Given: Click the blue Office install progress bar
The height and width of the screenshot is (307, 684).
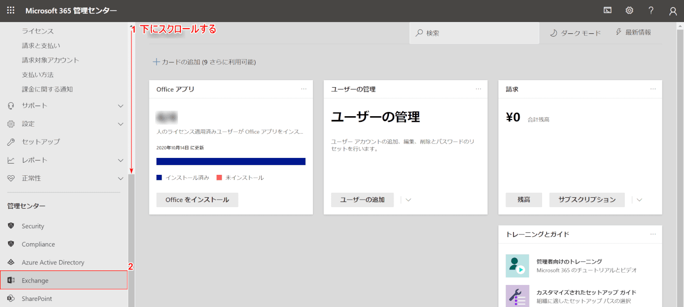Looking at the screenshot, I should [x=231, y=161].
